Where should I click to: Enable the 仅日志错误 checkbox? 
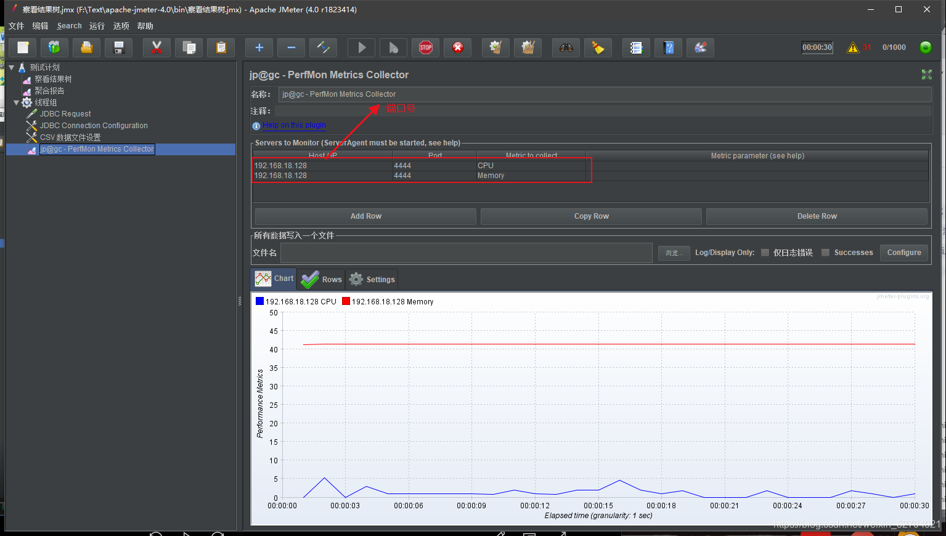[x=765, y=253]
